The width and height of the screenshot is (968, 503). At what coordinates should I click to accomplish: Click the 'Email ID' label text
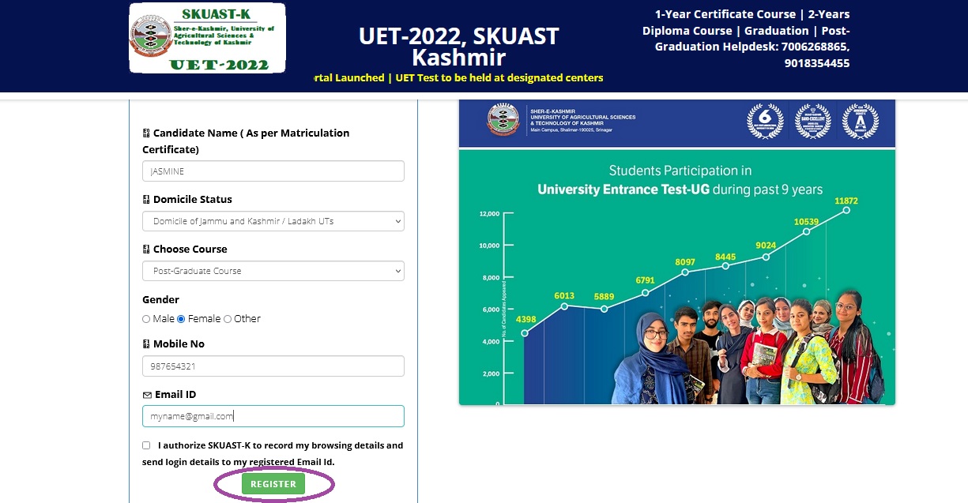175,395
